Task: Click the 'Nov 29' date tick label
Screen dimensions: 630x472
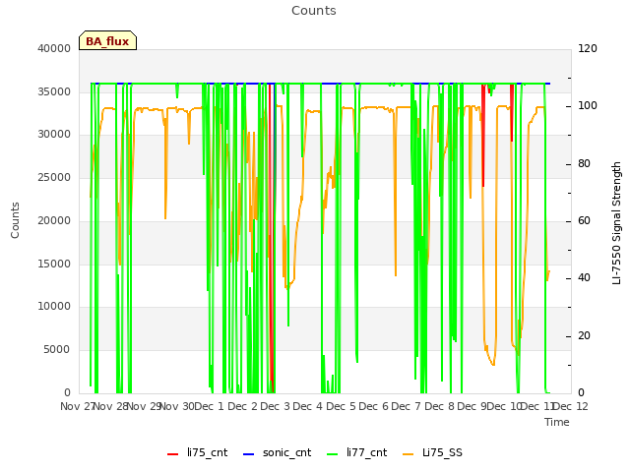Action: (x=145, y=406)
